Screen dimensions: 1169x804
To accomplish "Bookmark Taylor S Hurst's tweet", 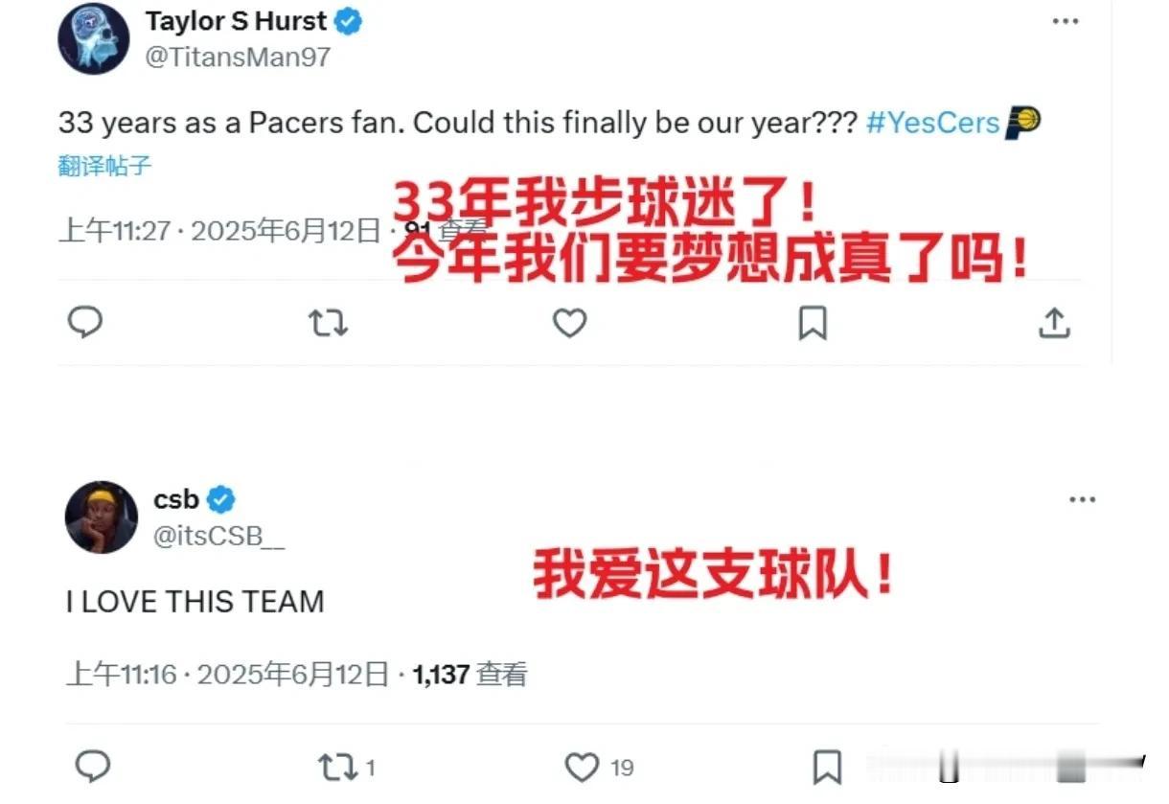I will click(x=813, y=324).
